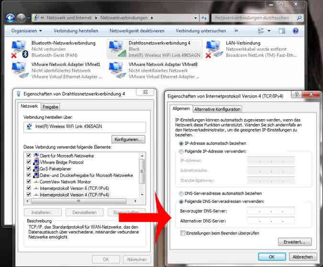Select Folgende DNS-Serveradressen verwenden radio
This screenshot has width=323, height=267.
(x=181, y=201)
